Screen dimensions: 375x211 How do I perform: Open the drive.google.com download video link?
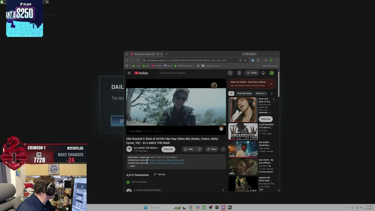click(167, 163)
